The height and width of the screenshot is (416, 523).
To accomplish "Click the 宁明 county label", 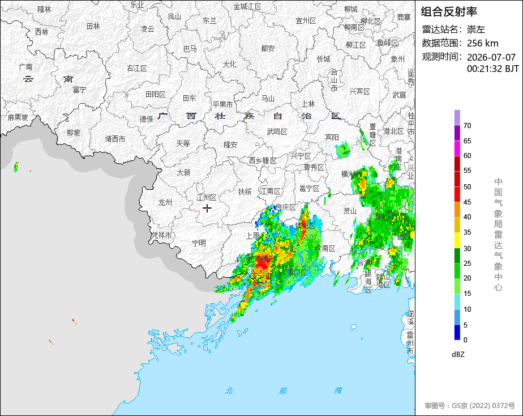I will coord(199,243).
